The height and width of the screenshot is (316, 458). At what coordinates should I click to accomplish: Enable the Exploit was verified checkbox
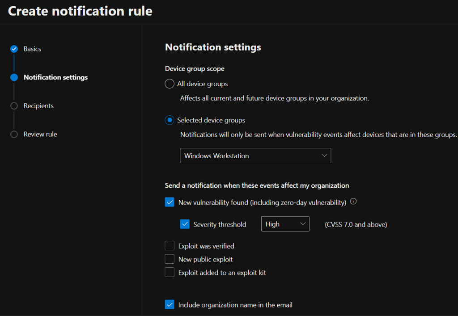coord(170,246)
